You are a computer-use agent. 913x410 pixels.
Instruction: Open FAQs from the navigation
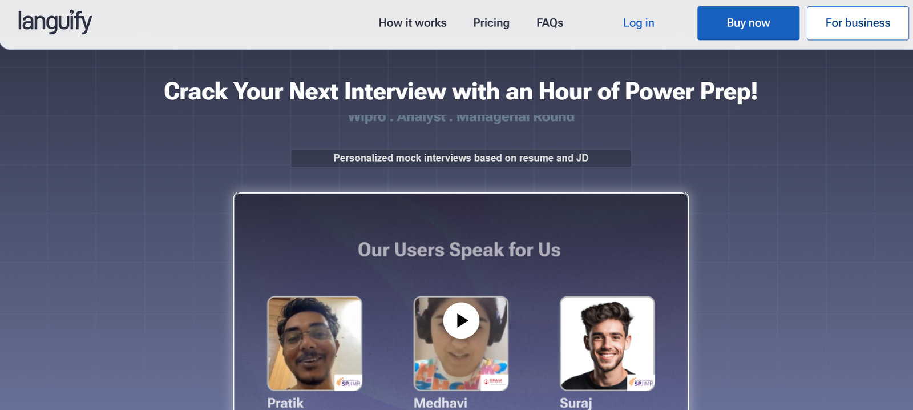click(550, 23)
